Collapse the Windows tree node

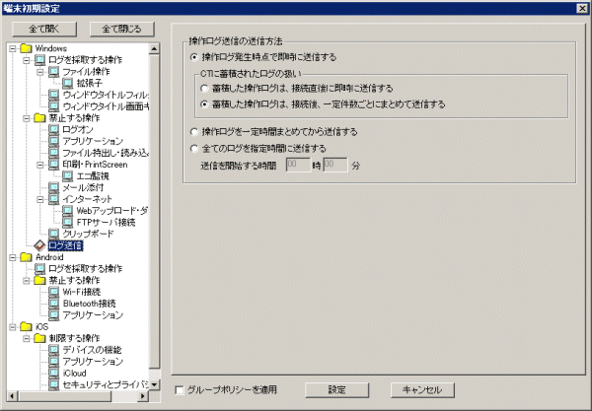(x=11, y=48)
